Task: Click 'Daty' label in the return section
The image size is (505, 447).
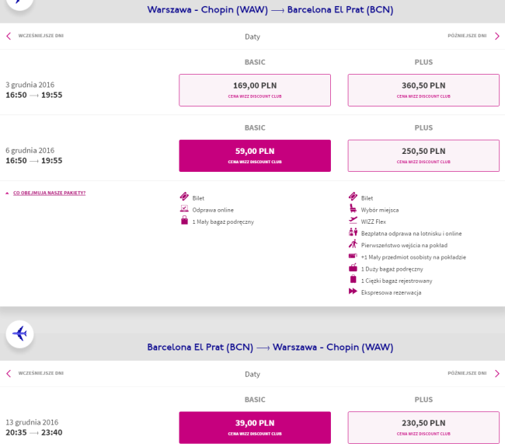Action: point(252,374)
